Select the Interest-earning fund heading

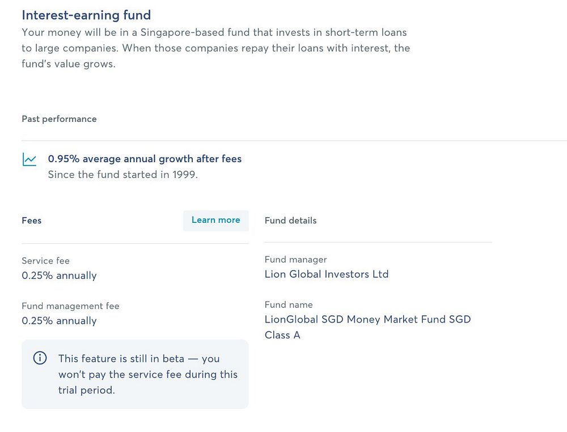tap(86, 15)
